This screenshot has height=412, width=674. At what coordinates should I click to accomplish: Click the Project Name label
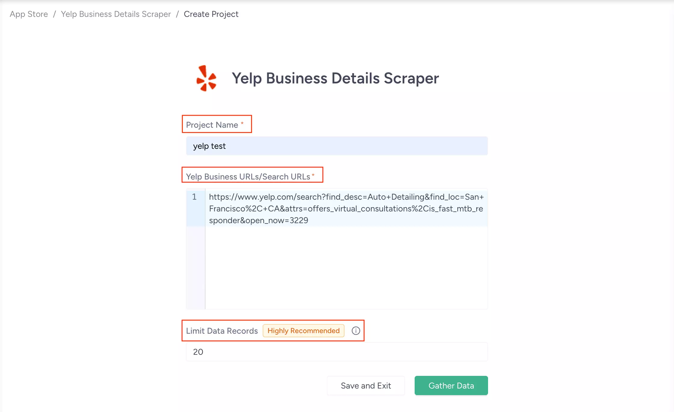click(x=212, y=125)
